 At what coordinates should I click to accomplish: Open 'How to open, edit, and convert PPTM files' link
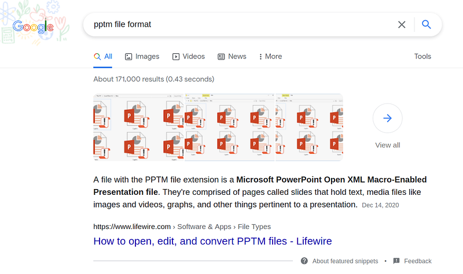click(212, 241)
